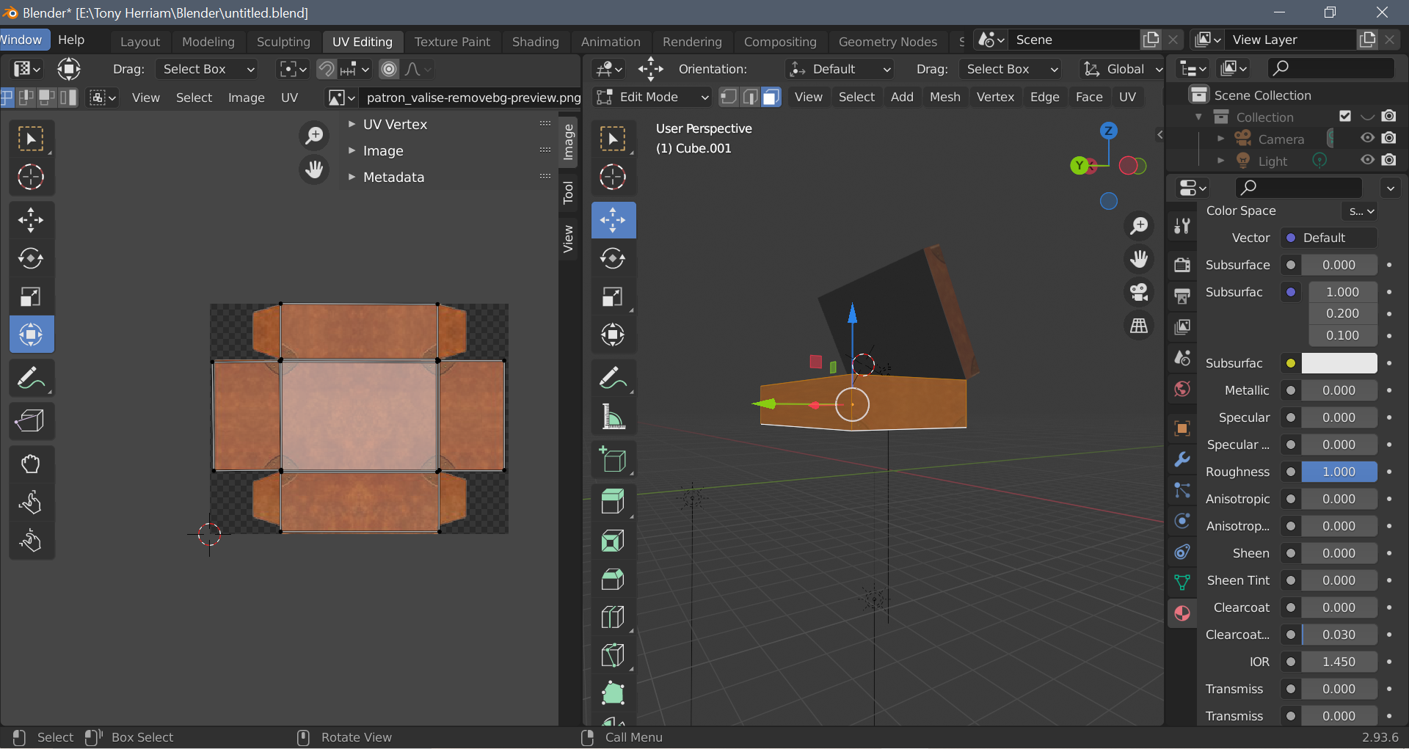This screenshot has height=749, width=1409.
Task: Select the Transform tool in UV editor
Action: pyautogui.click(x=31, y=335)
